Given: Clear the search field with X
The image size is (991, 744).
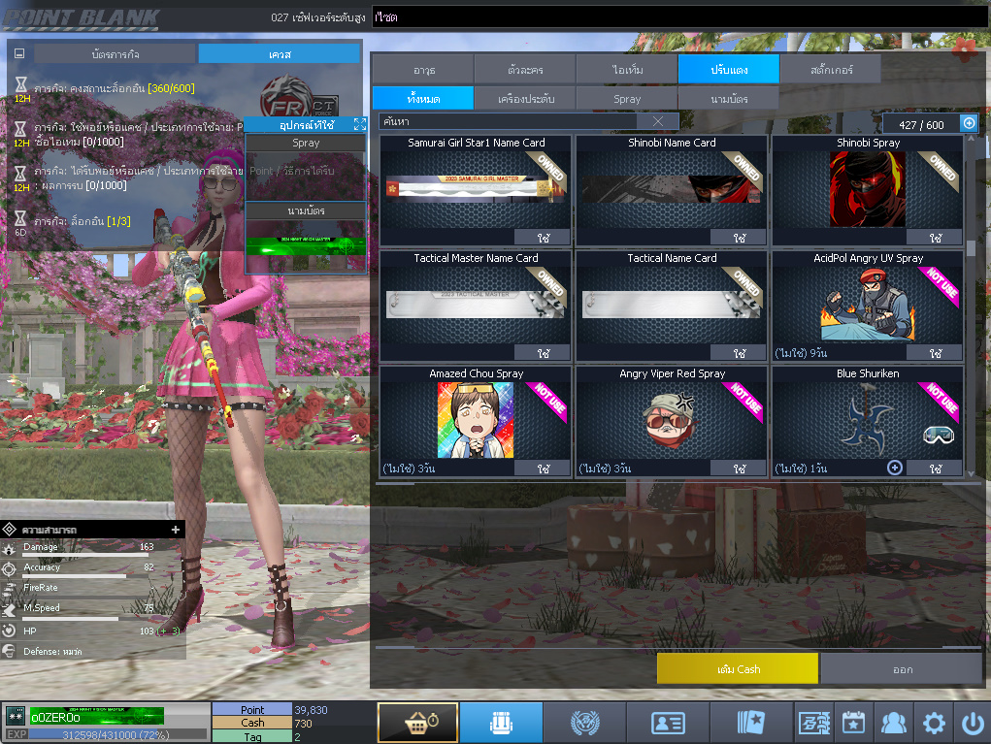Looking at the screenshot, I should 658,121.
